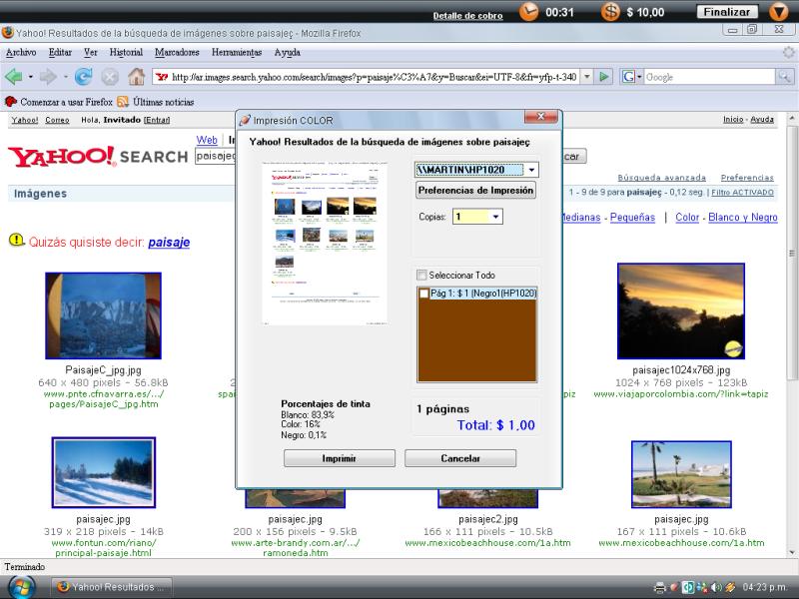
Task: Open Preferencias de Impresión
Action: (x=476, y=190)
